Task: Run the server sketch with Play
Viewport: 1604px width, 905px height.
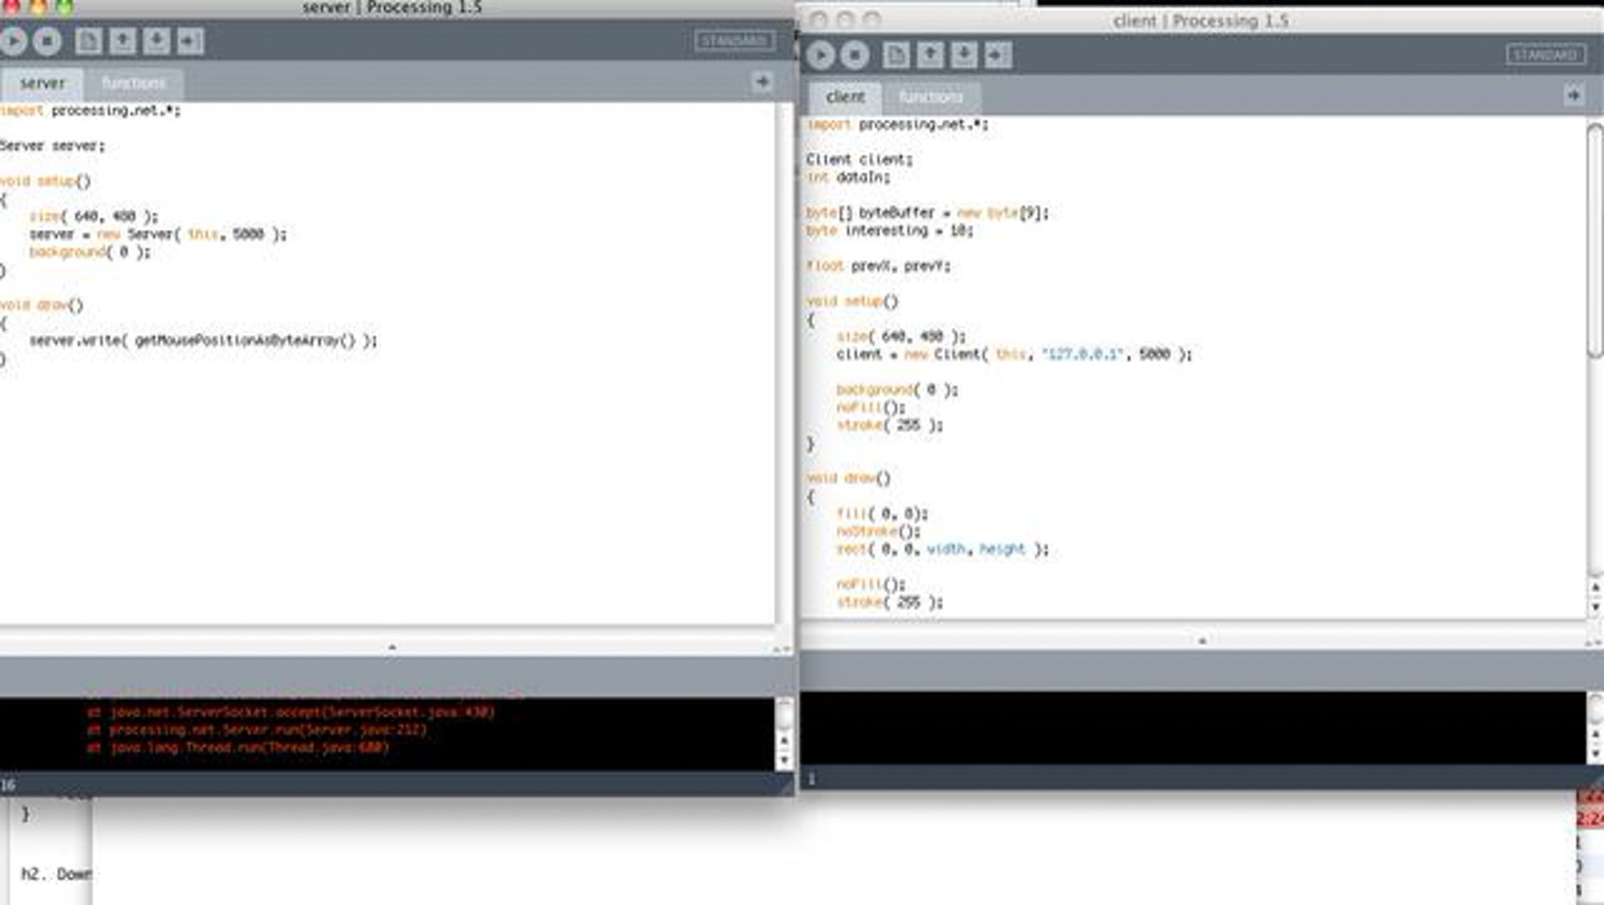Action: click(12, 41)
